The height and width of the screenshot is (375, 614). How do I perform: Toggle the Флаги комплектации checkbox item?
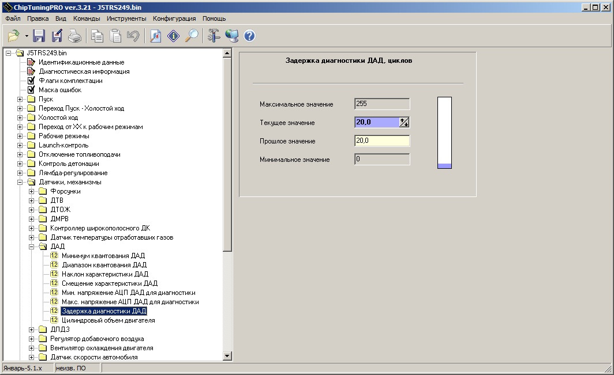[x=31, y=81]
